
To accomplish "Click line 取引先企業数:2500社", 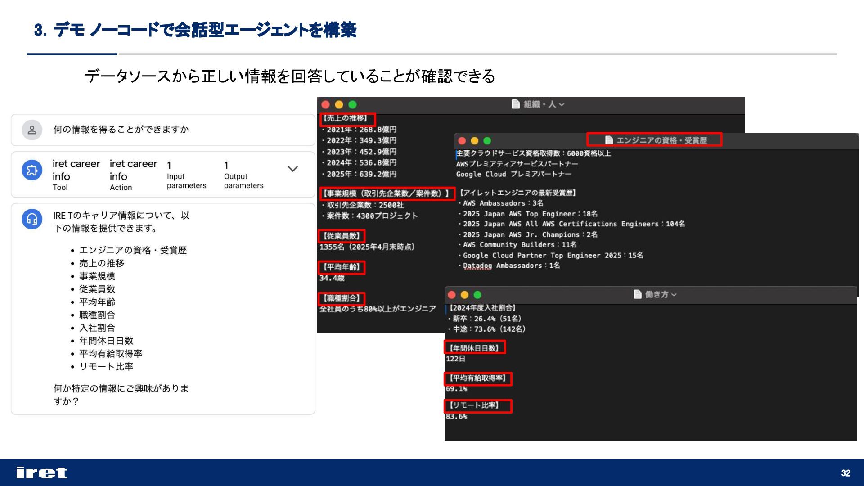I will (x=363, y=205).
